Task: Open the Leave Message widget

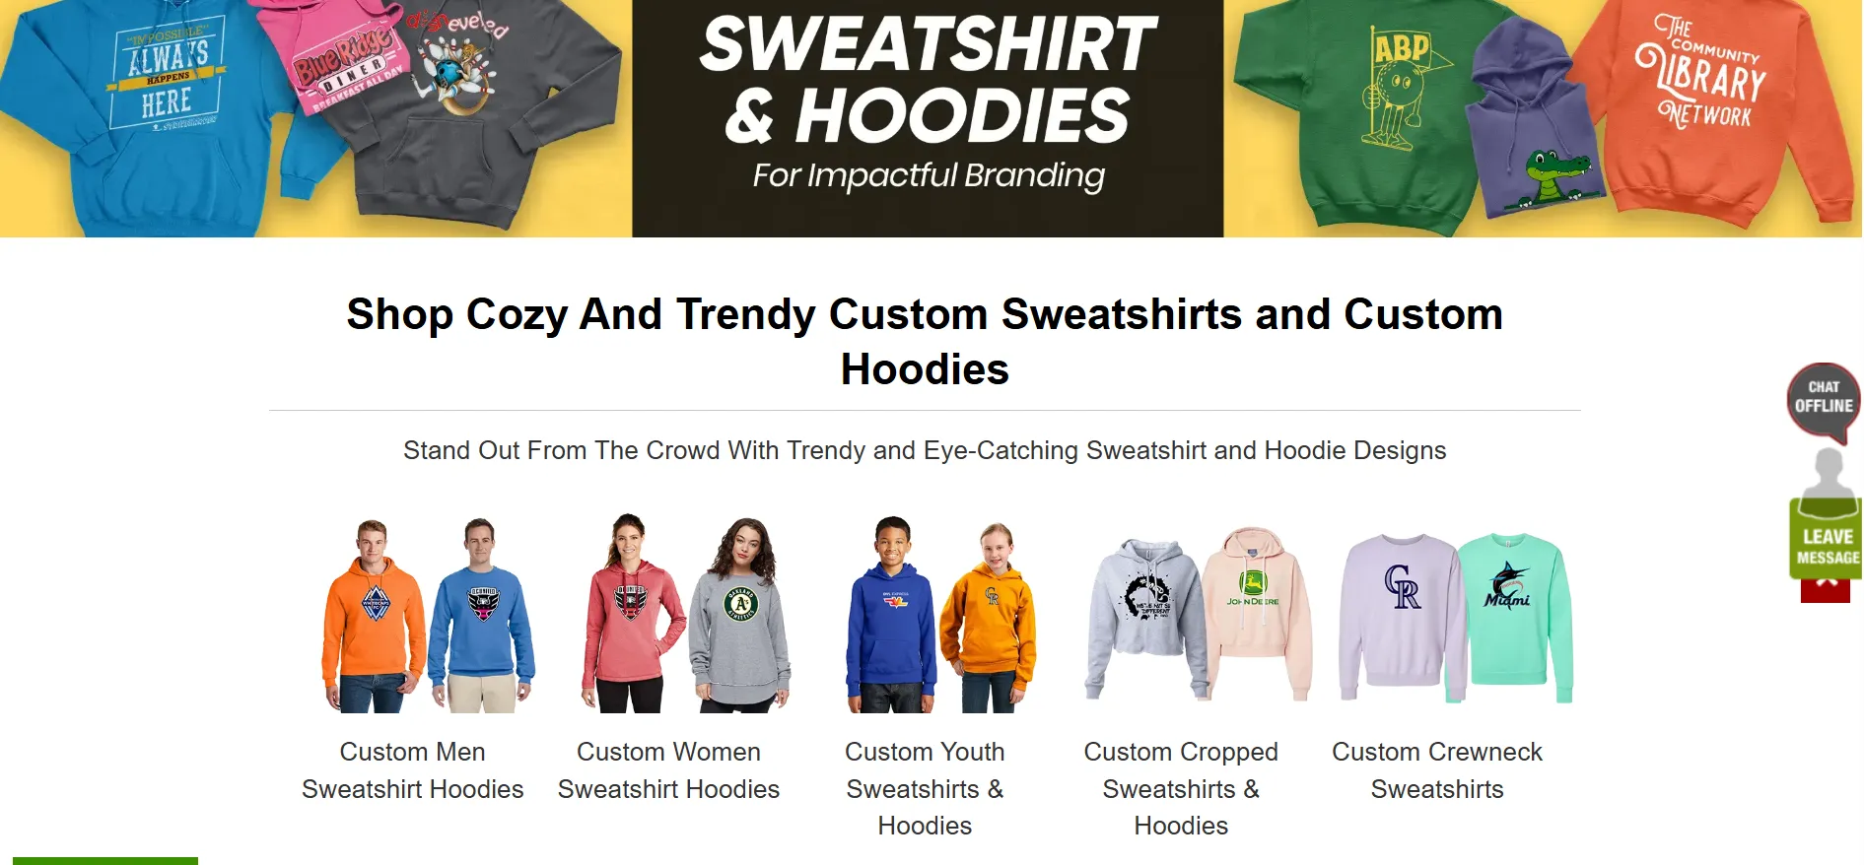Action: click(1827, 538)
